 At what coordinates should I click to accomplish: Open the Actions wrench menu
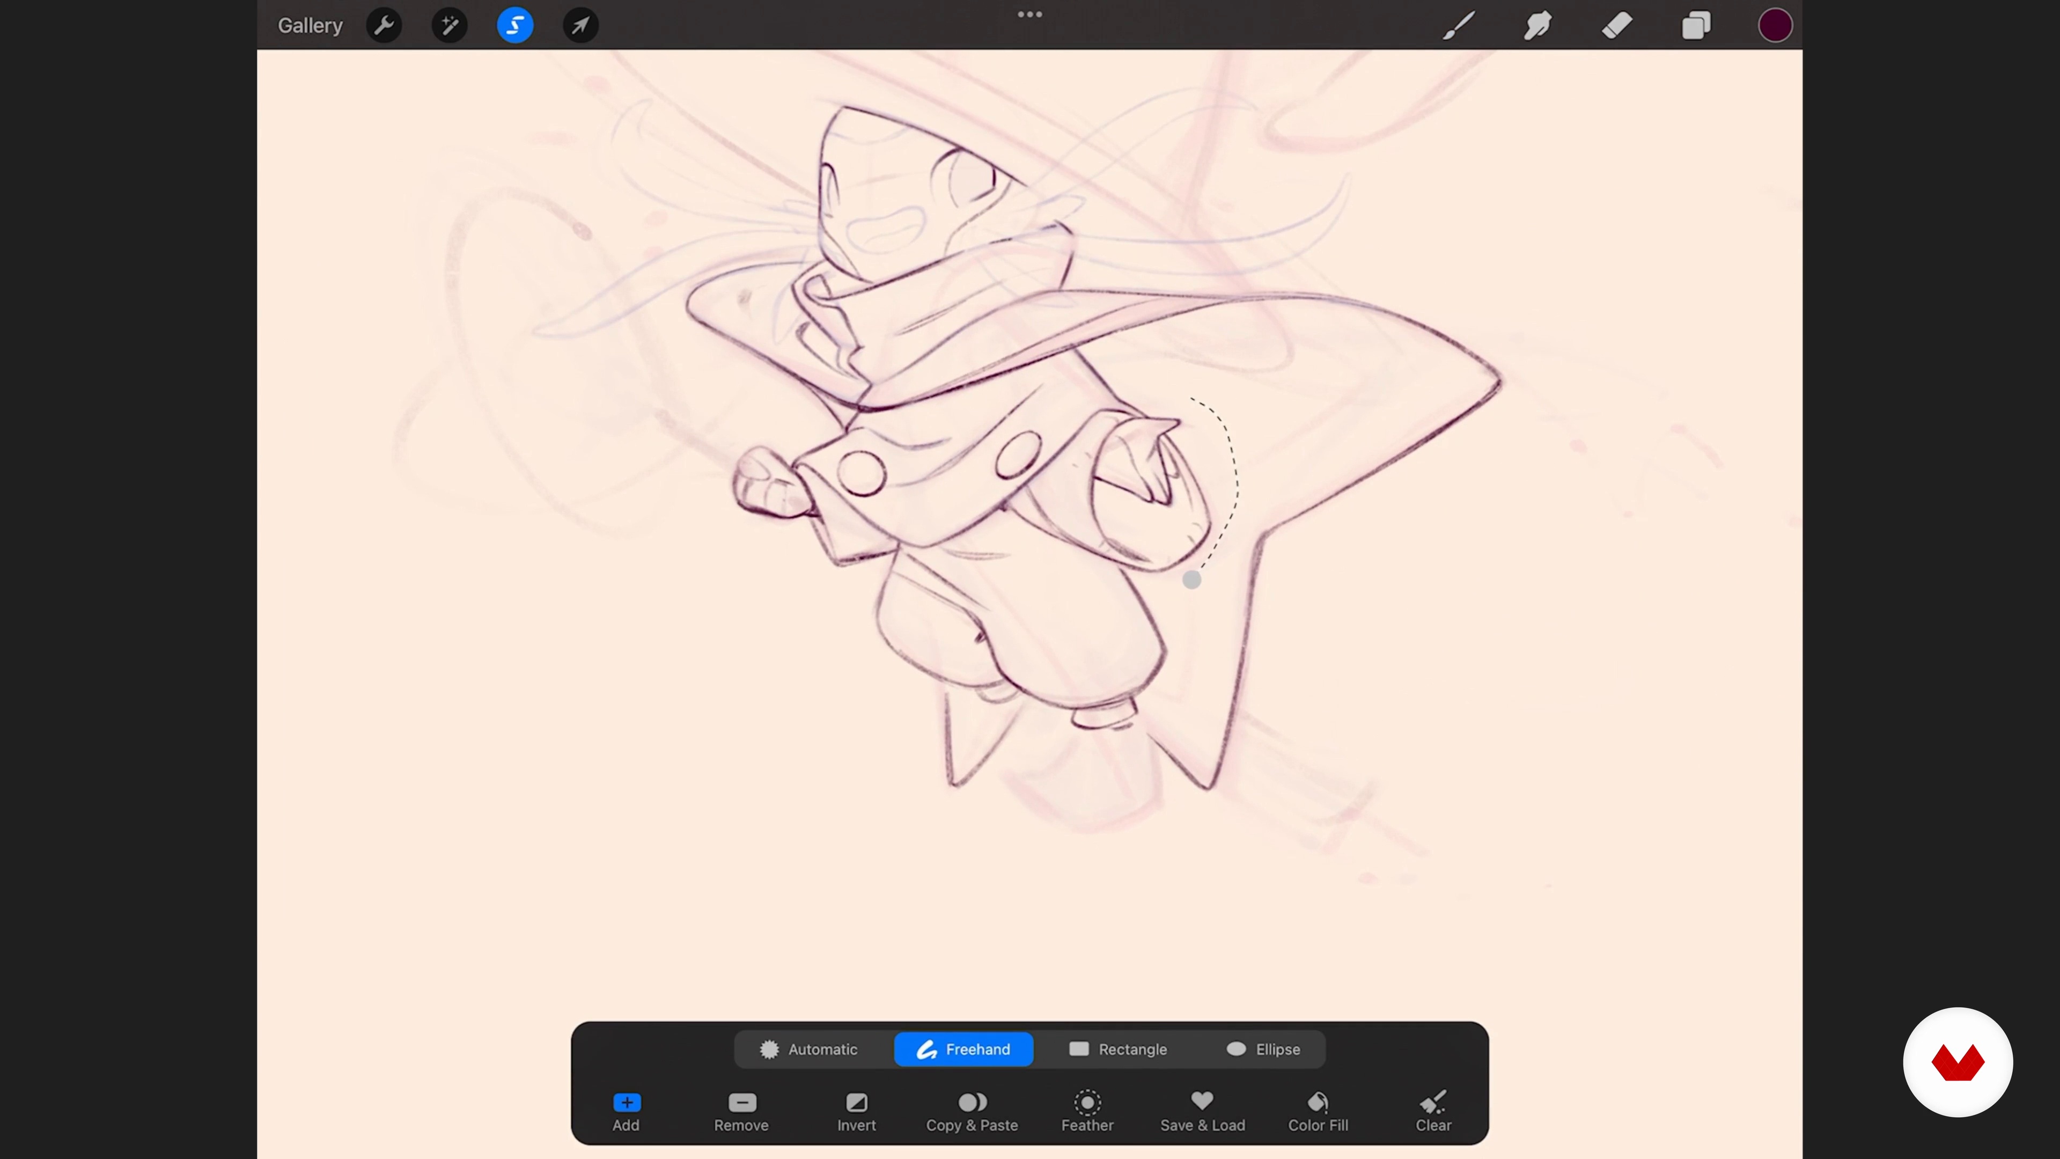click(384, 26)
